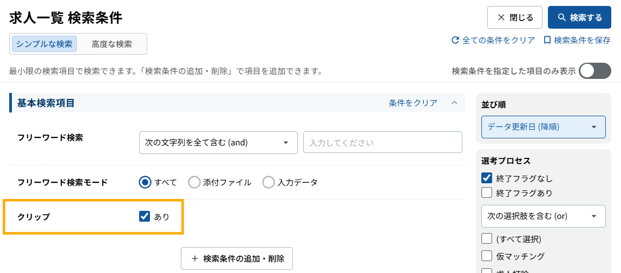Select the 入力データ radio button
The height and width of the screenshot is (273, 621).
point(269,182)
